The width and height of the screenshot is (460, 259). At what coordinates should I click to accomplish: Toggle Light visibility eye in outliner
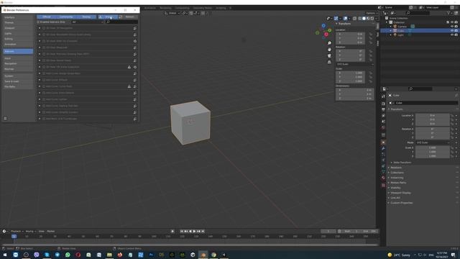[452, 35]
